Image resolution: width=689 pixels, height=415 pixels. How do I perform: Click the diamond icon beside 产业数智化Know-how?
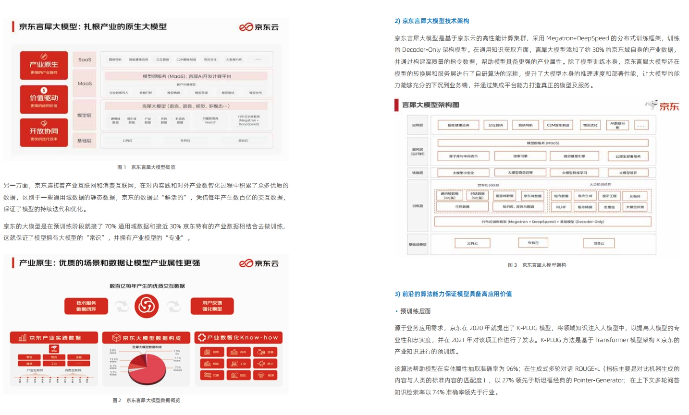tap(202, 337)
